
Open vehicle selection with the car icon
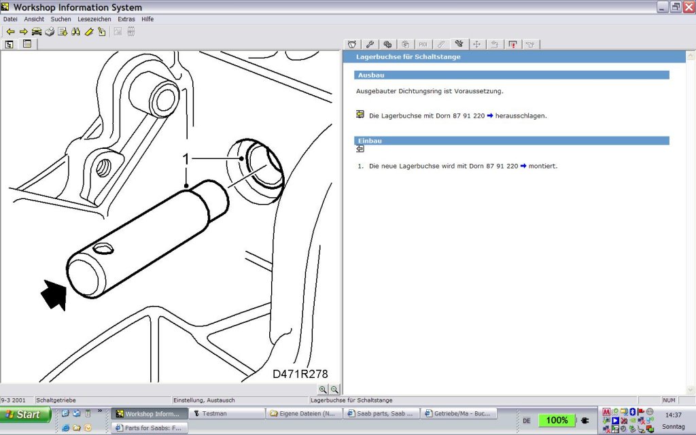(x=37, y=32)
